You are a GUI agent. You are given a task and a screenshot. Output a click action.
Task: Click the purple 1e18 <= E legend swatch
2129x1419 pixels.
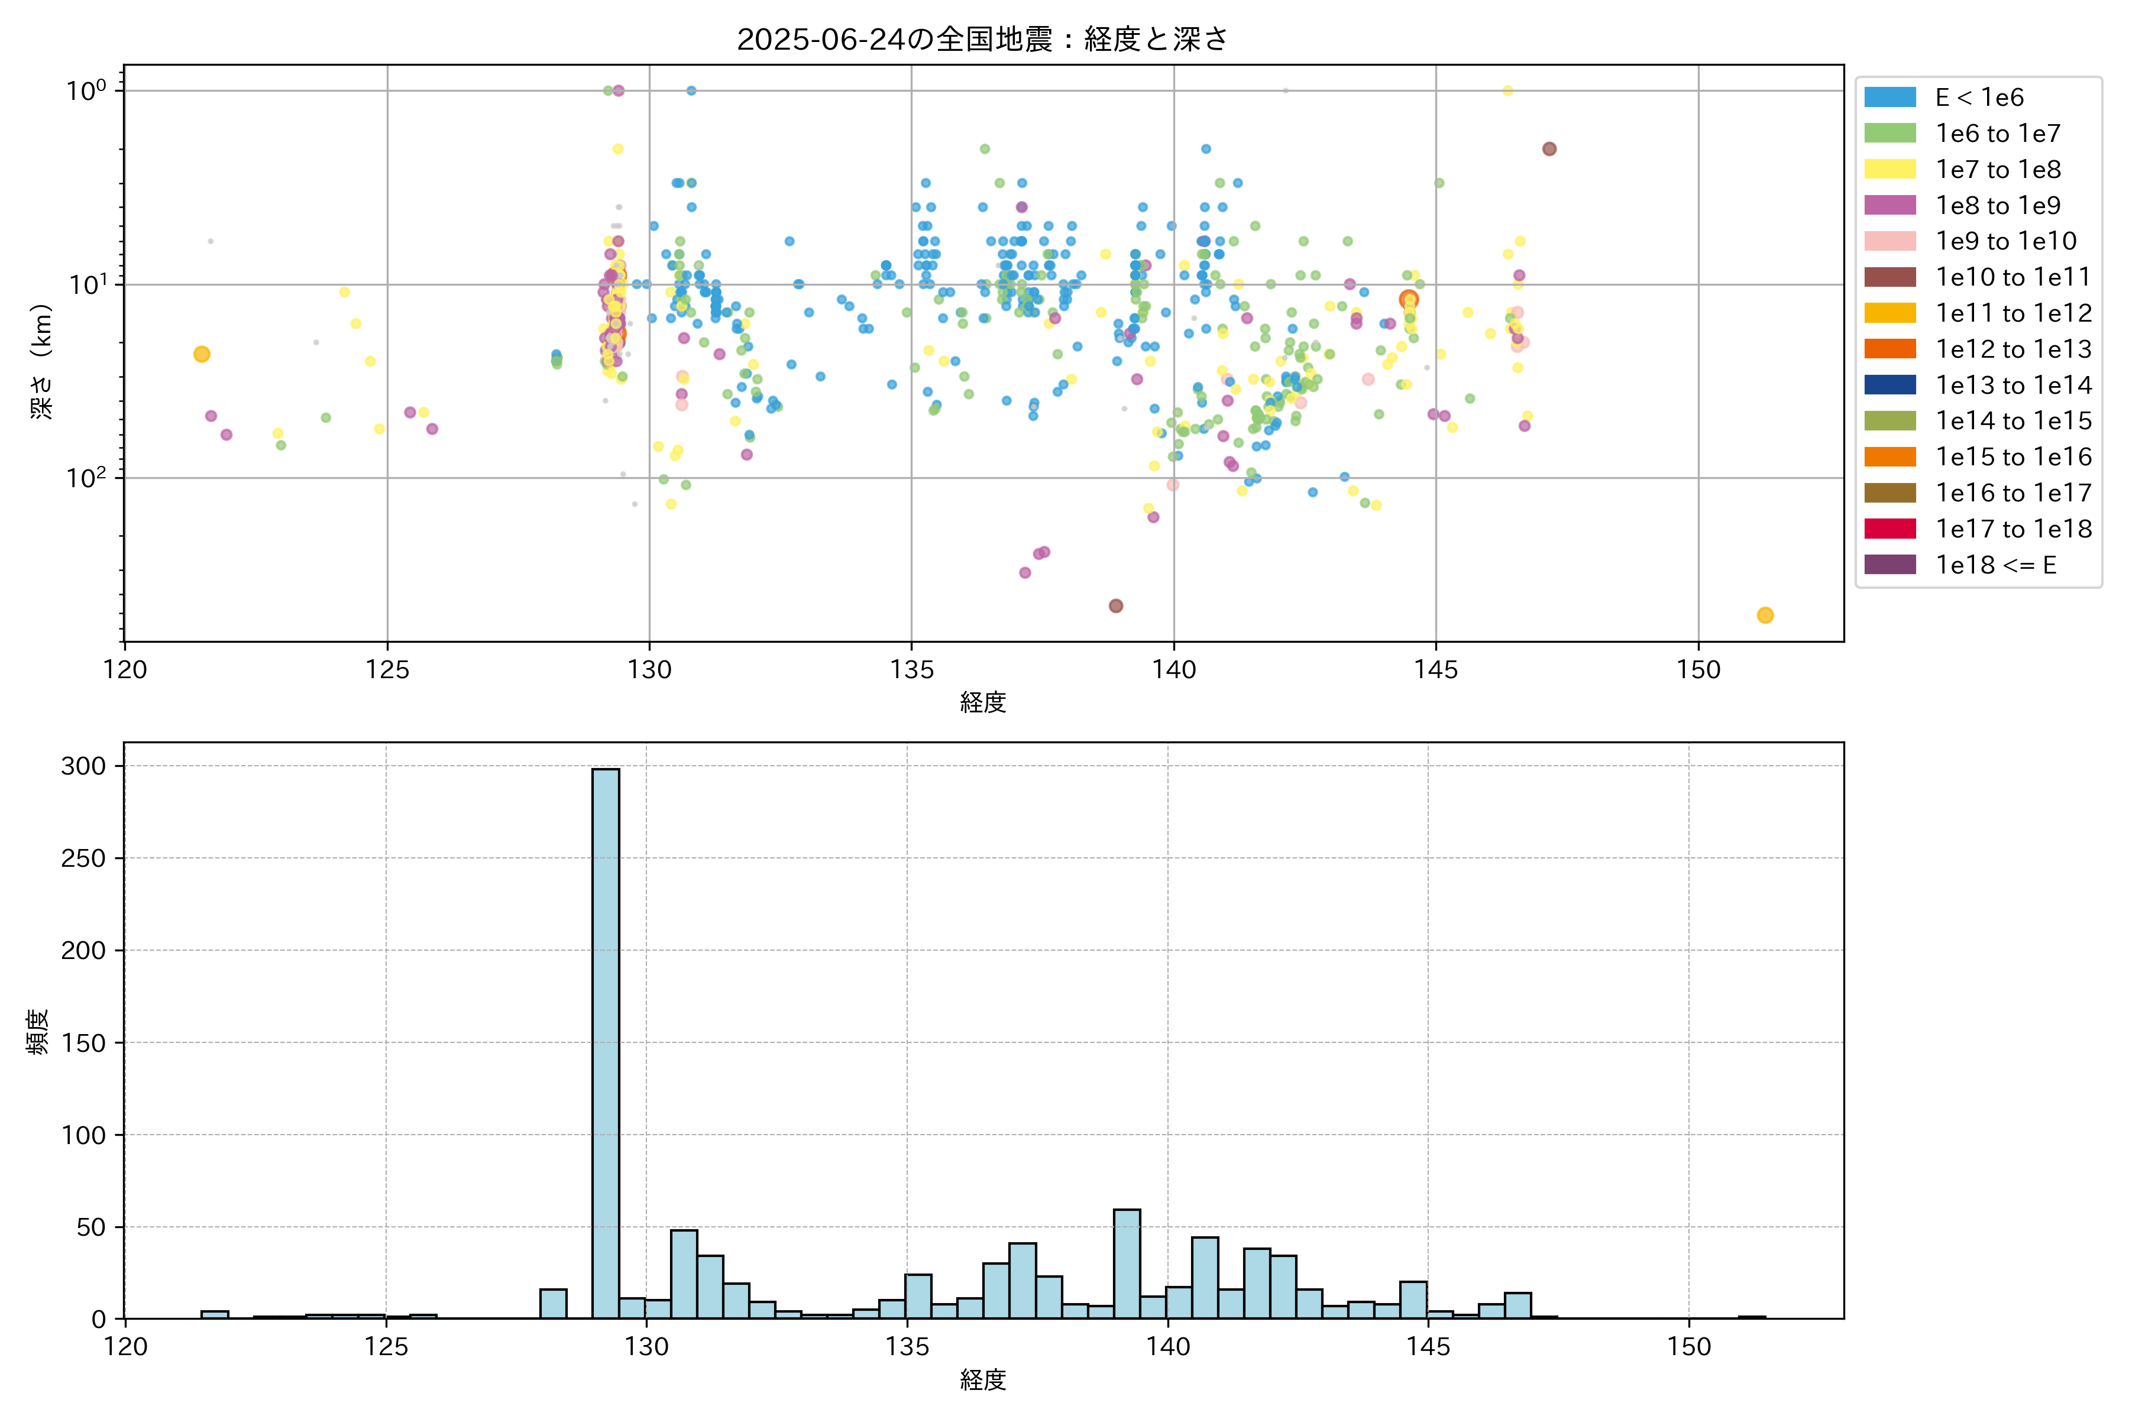[x=1890, y=565]
